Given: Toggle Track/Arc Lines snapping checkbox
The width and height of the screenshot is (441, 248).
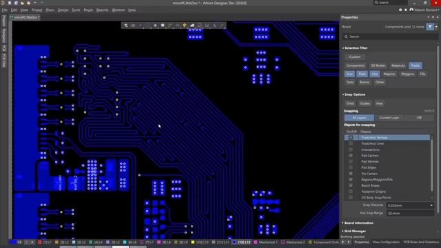Looking at the screenshot, I should click(351, 143).
